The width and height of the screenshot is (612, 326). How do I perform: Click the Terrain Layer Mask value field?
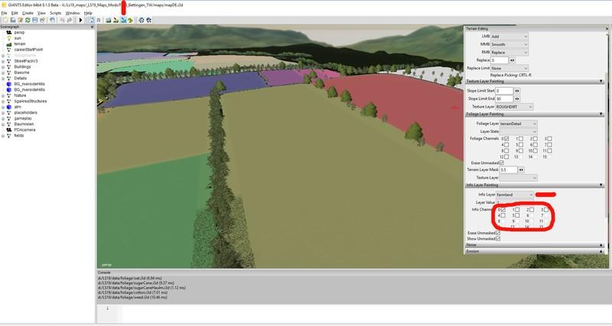[506, 169]
